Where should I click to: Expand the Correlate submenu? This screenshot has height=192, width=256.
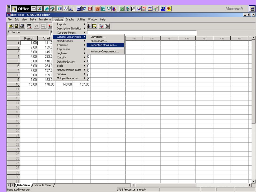pos(70,45)
